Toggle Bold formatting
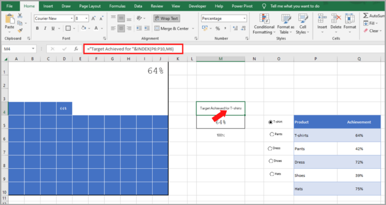The image size is (386, 205). pyautogui.click(x=37, y=29)
